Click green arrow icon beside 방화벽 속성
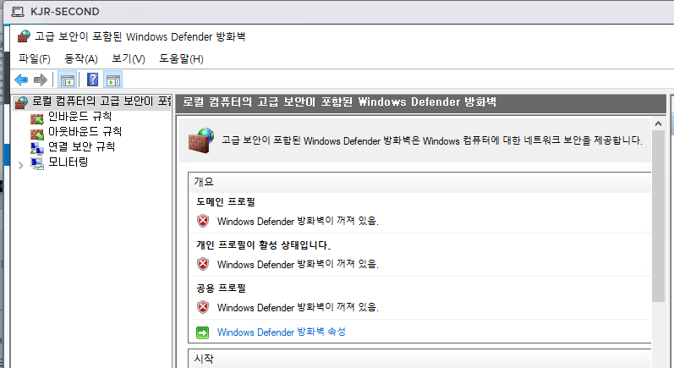This screenshot has height=368, width=674. [202, 332]
